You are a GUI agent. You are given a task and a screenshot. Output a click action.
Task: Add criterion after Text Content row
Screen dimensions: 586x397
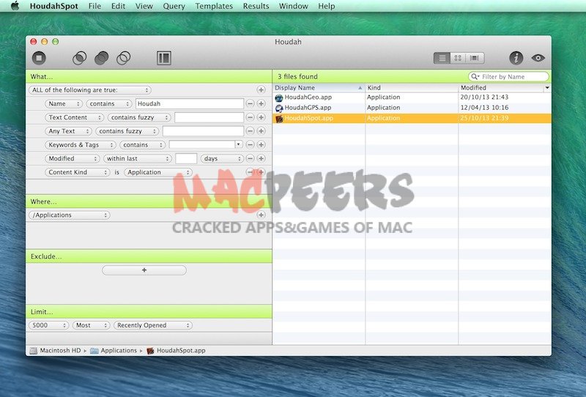(261, 117)
